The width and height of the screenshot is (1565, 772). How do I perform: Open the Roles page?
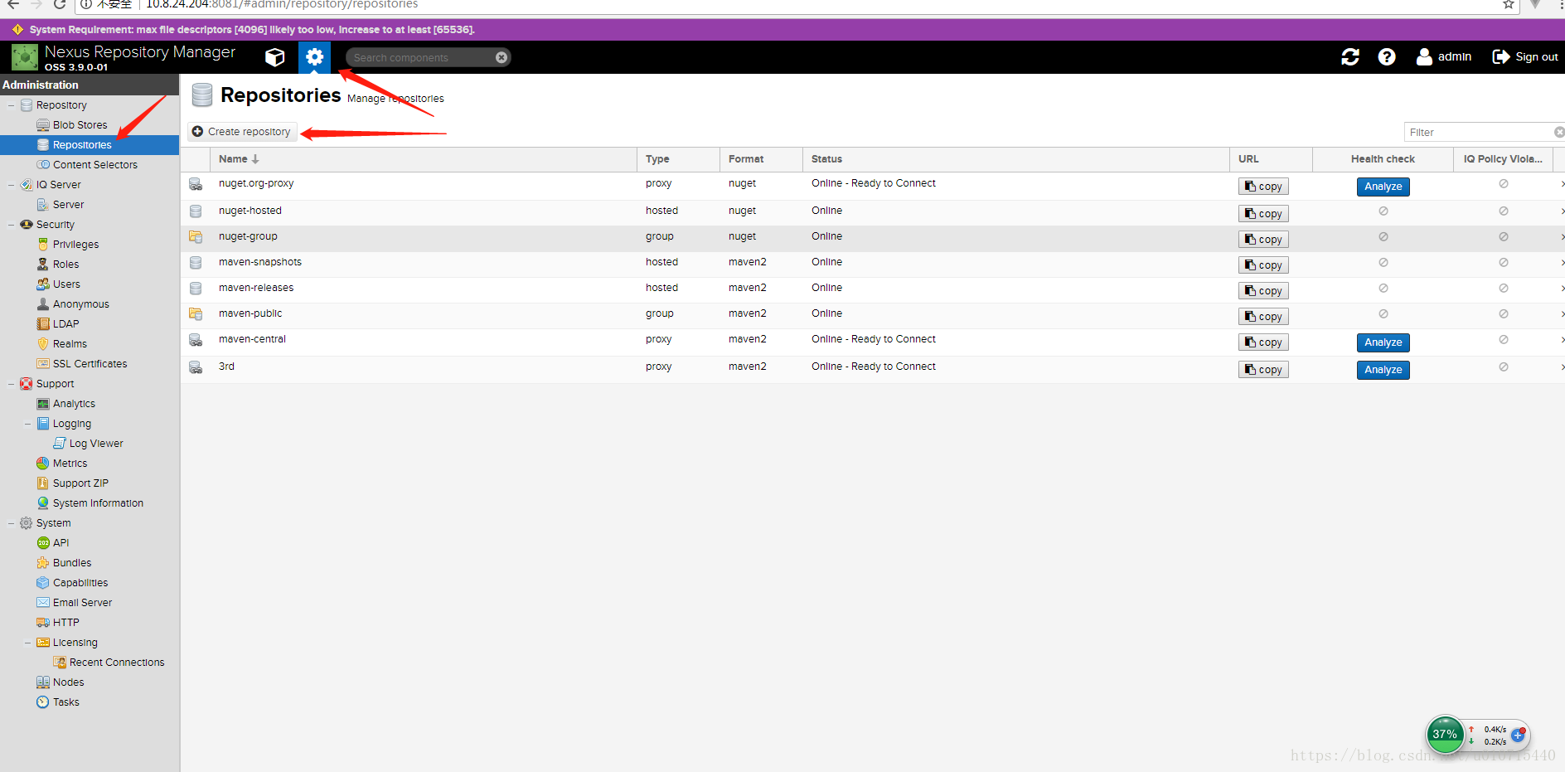coord(65,265)
